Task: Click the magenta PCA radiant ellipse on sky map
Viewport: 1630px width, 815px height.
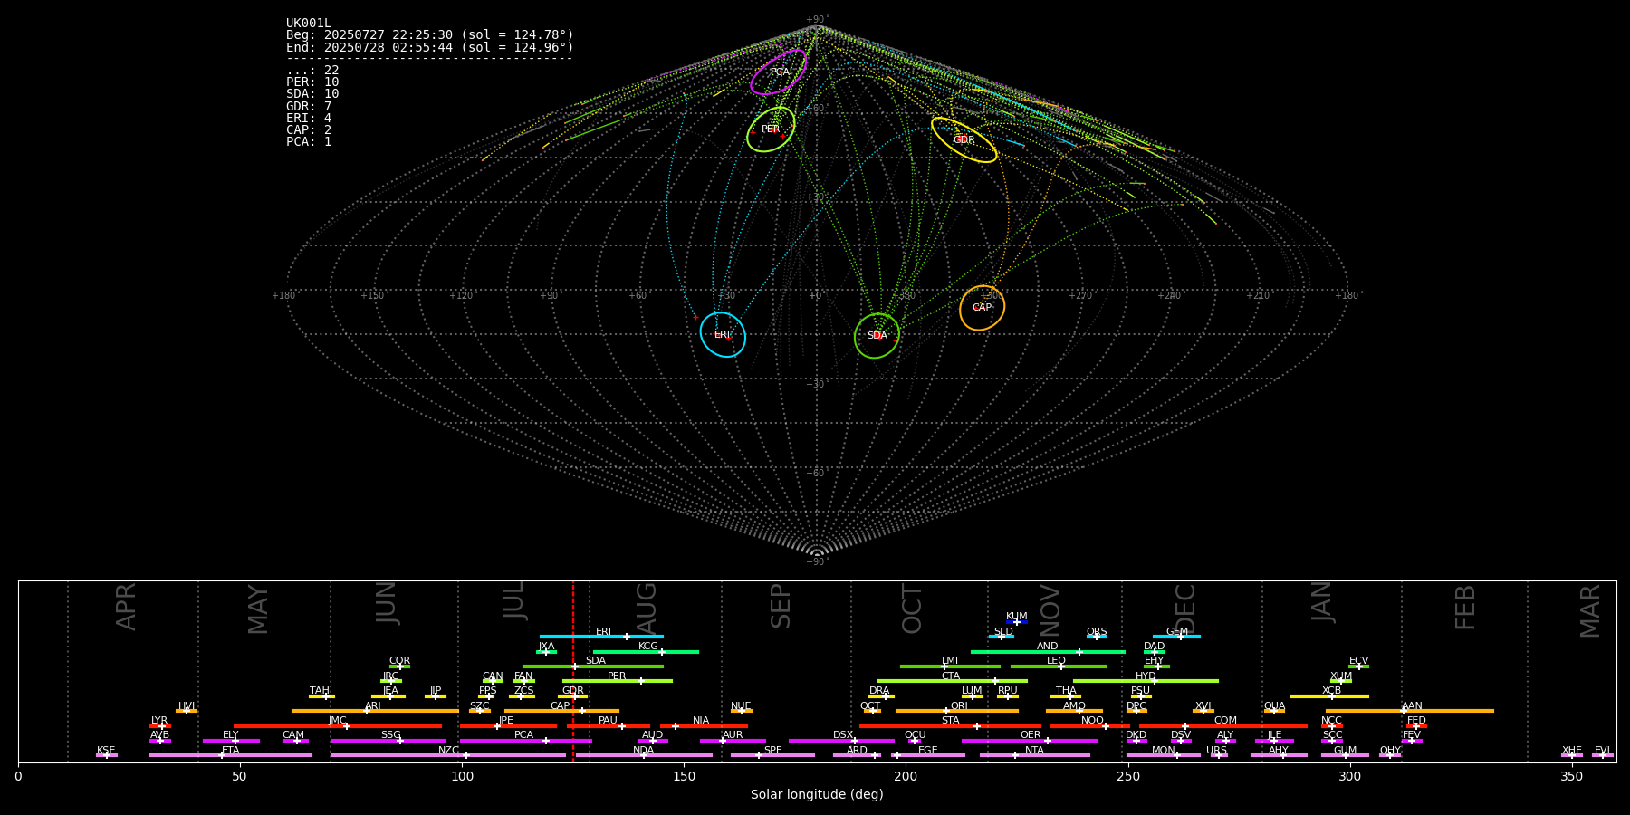Action: click(779, 72)
